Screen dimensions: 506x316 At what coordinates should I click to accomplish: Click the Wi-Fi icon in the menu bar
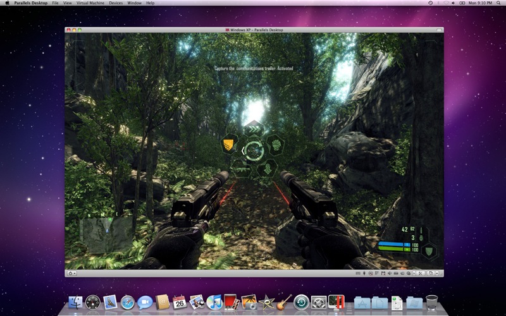click(446, 3)
